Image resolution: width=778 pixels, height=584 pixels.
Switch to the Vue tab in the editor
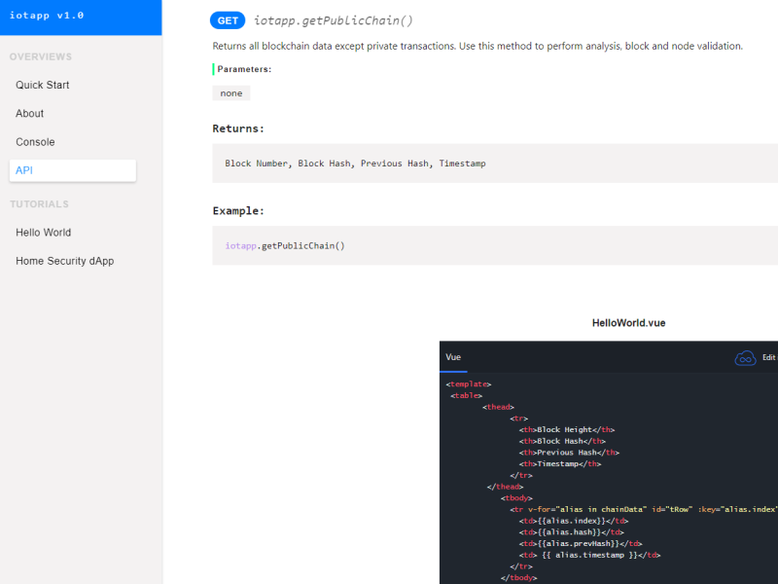[452, 357]
